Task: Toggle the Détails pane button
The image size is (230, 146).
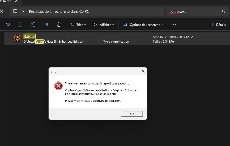Action: pos(218,25)
